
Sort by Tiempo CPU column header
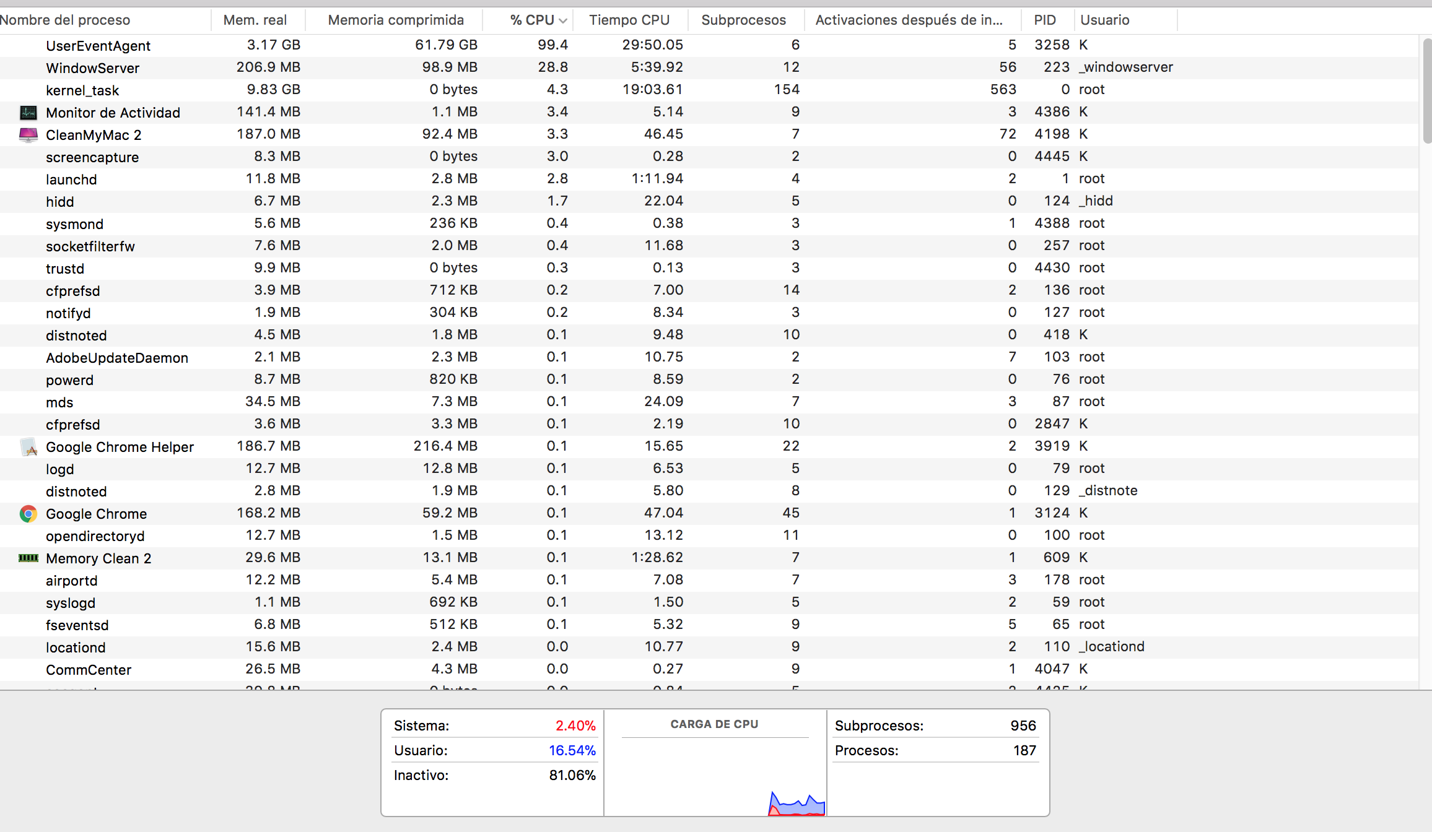pyautogui.click(x=630, y=20)
